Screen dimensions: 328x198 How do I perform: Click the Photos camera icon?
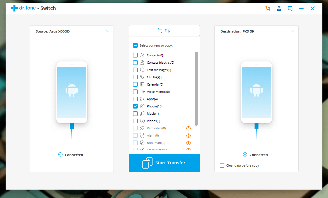point(142,106)
